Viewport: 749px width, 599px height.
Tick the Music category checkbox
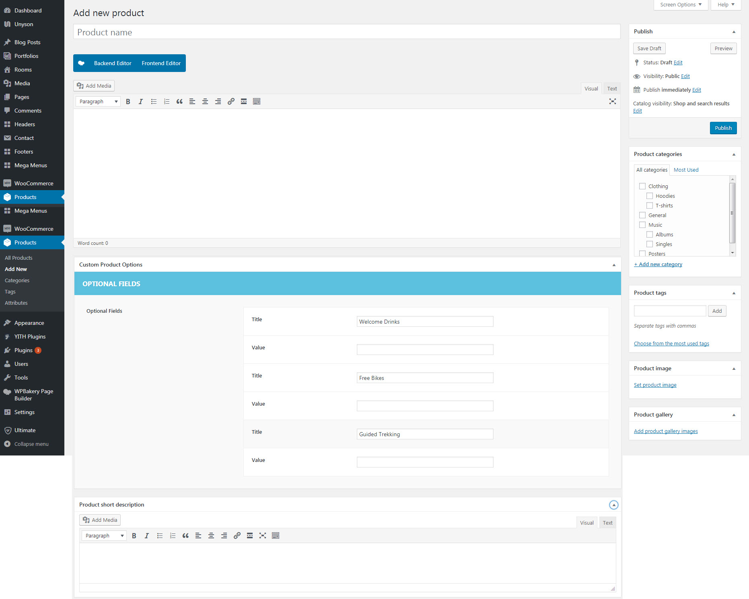click(642, 225)
